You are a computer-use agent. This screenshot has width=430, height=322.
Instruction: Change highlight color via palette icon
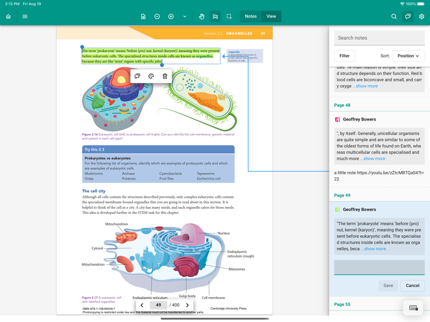click(151, 76)
